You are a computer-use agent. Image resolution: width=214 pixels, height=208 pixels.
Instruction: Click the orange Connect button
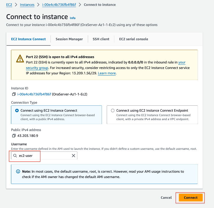tap(191, 198)
